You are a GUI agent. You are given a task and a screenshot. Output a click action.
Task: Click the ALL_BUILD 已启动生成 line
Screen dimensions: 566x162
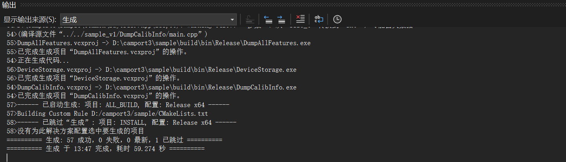click(118, 105)
